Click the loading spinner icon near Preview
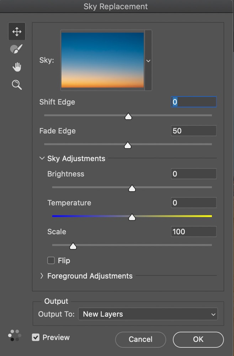This screenshot has width=234, height=356. point(15,335)
